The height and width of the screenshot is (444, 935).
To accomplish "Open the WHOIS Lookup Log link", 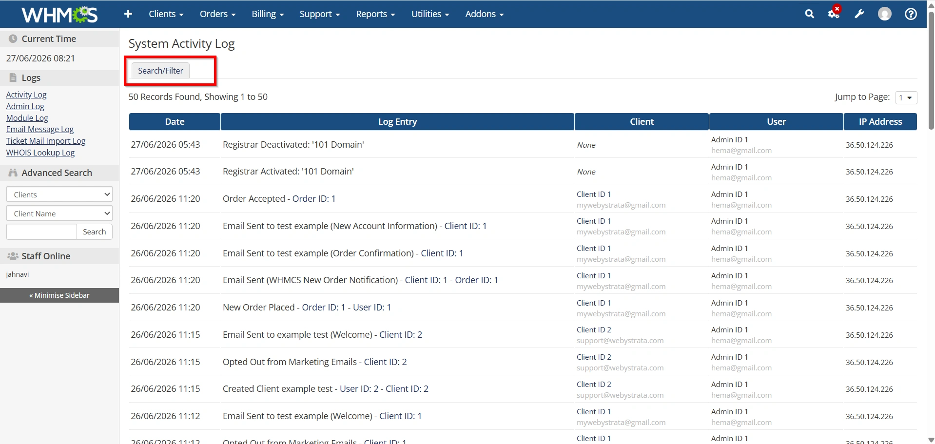I will pyautogui.click(x=40, y=153).
